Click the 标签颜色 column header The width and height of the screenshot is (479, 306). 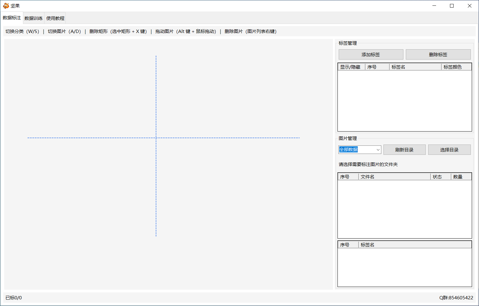[456, 67]
